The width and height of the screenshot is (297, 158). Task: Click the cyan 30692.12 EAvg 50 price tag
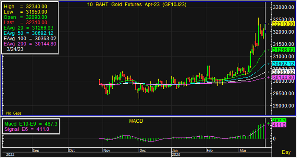283,64
